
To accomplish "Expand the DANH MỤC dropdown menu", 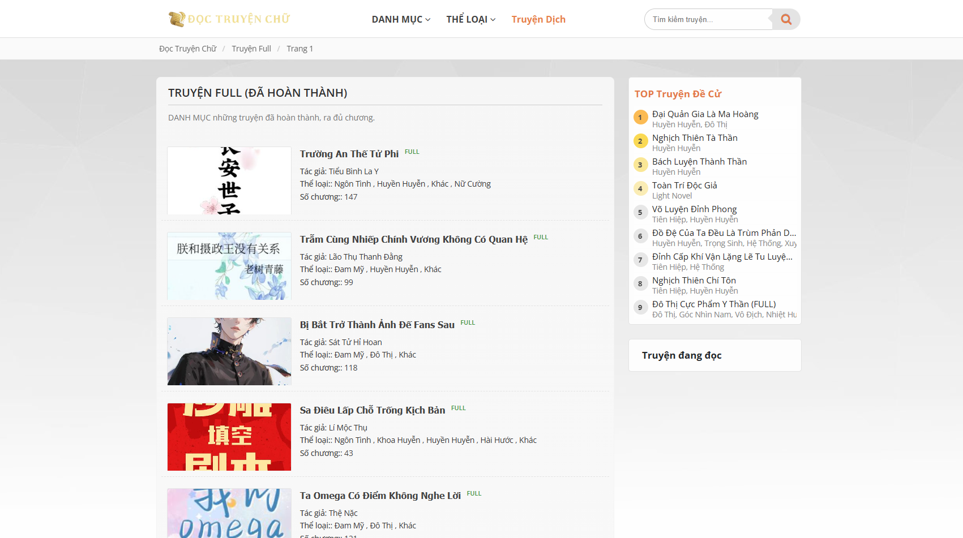I will point(401,19).
